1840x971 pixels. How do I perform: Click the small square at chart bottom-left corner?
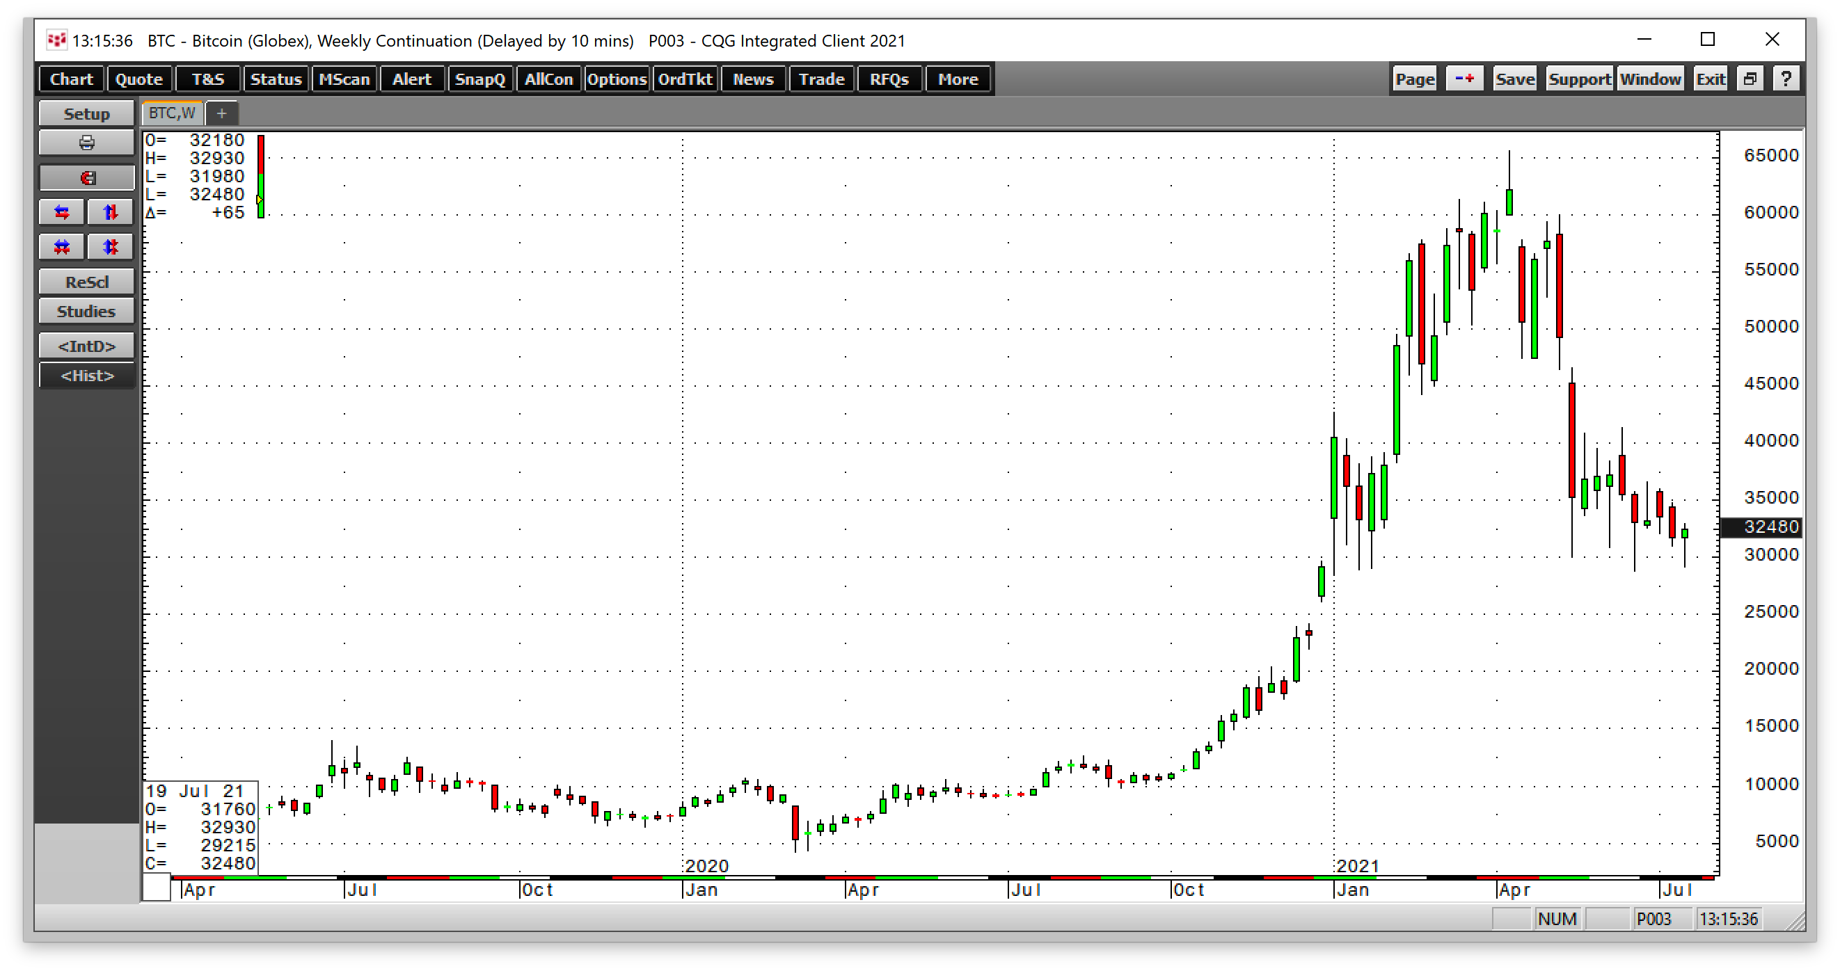[157, 888]
